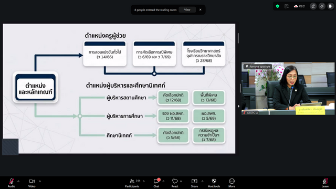Screen dimensions: 336x189
Task: Click the collapse arrow beside video panel
Action: 239,106
